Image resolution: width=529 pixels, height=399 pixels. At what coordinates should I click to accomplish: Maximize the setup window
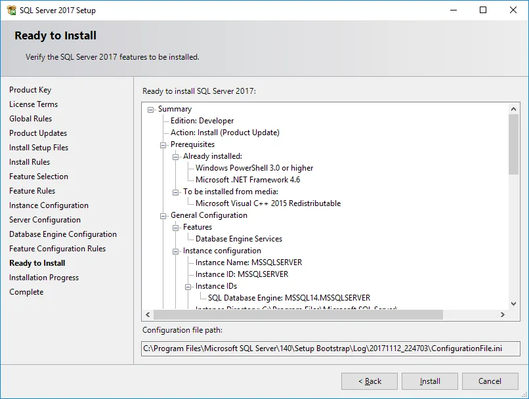[483, 10]
